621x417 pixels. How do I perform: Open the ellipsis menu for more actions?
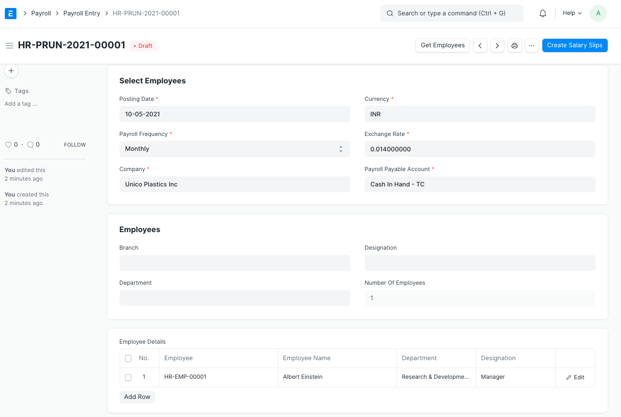[532, 45]
